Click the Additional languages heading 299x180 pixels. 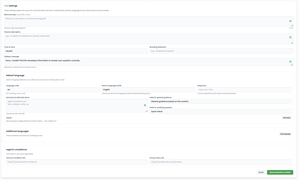coord(17,131)
